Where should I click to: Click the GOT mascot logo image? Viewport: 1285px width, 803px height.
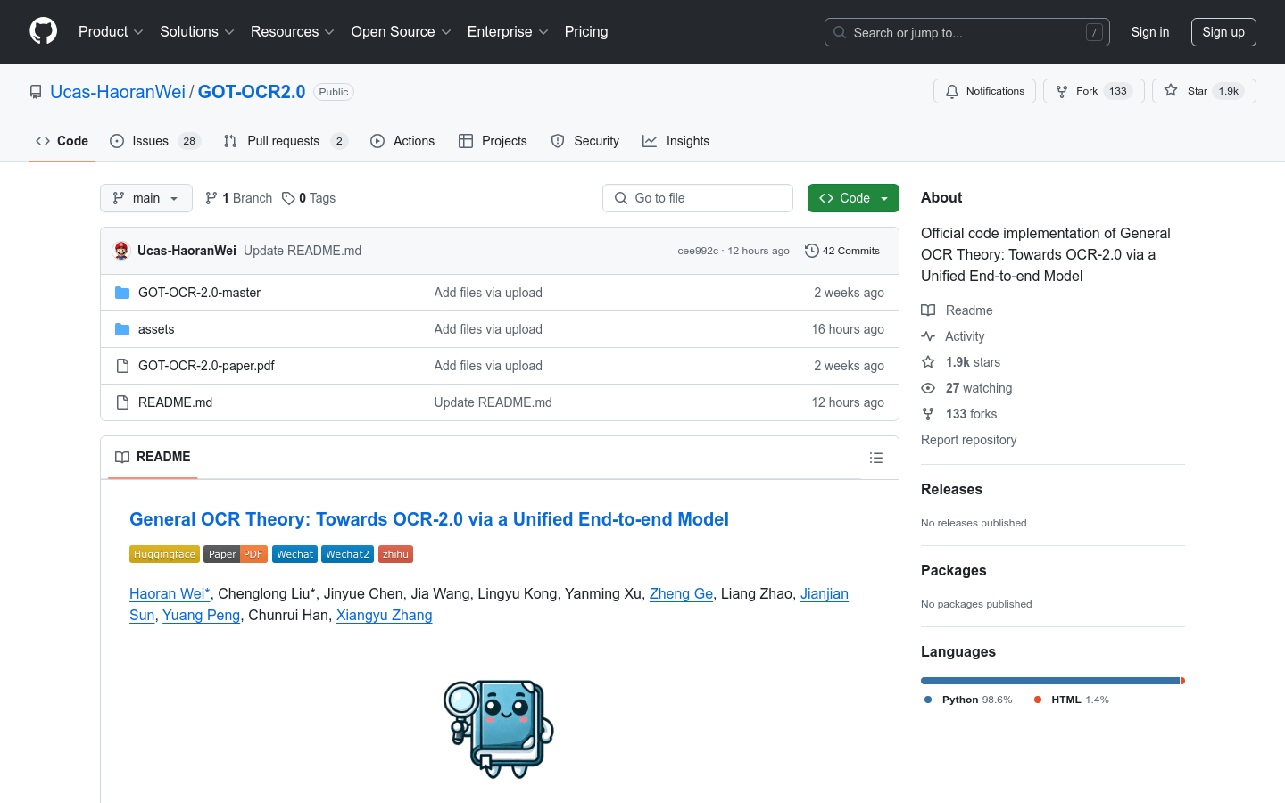coord(499,728)
